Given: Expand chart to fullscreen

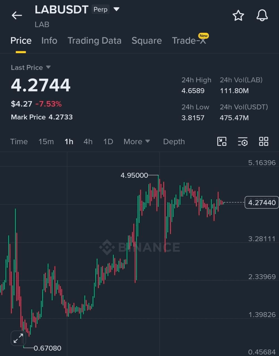Looking at the screenshot, I should (x=18, y=338).
